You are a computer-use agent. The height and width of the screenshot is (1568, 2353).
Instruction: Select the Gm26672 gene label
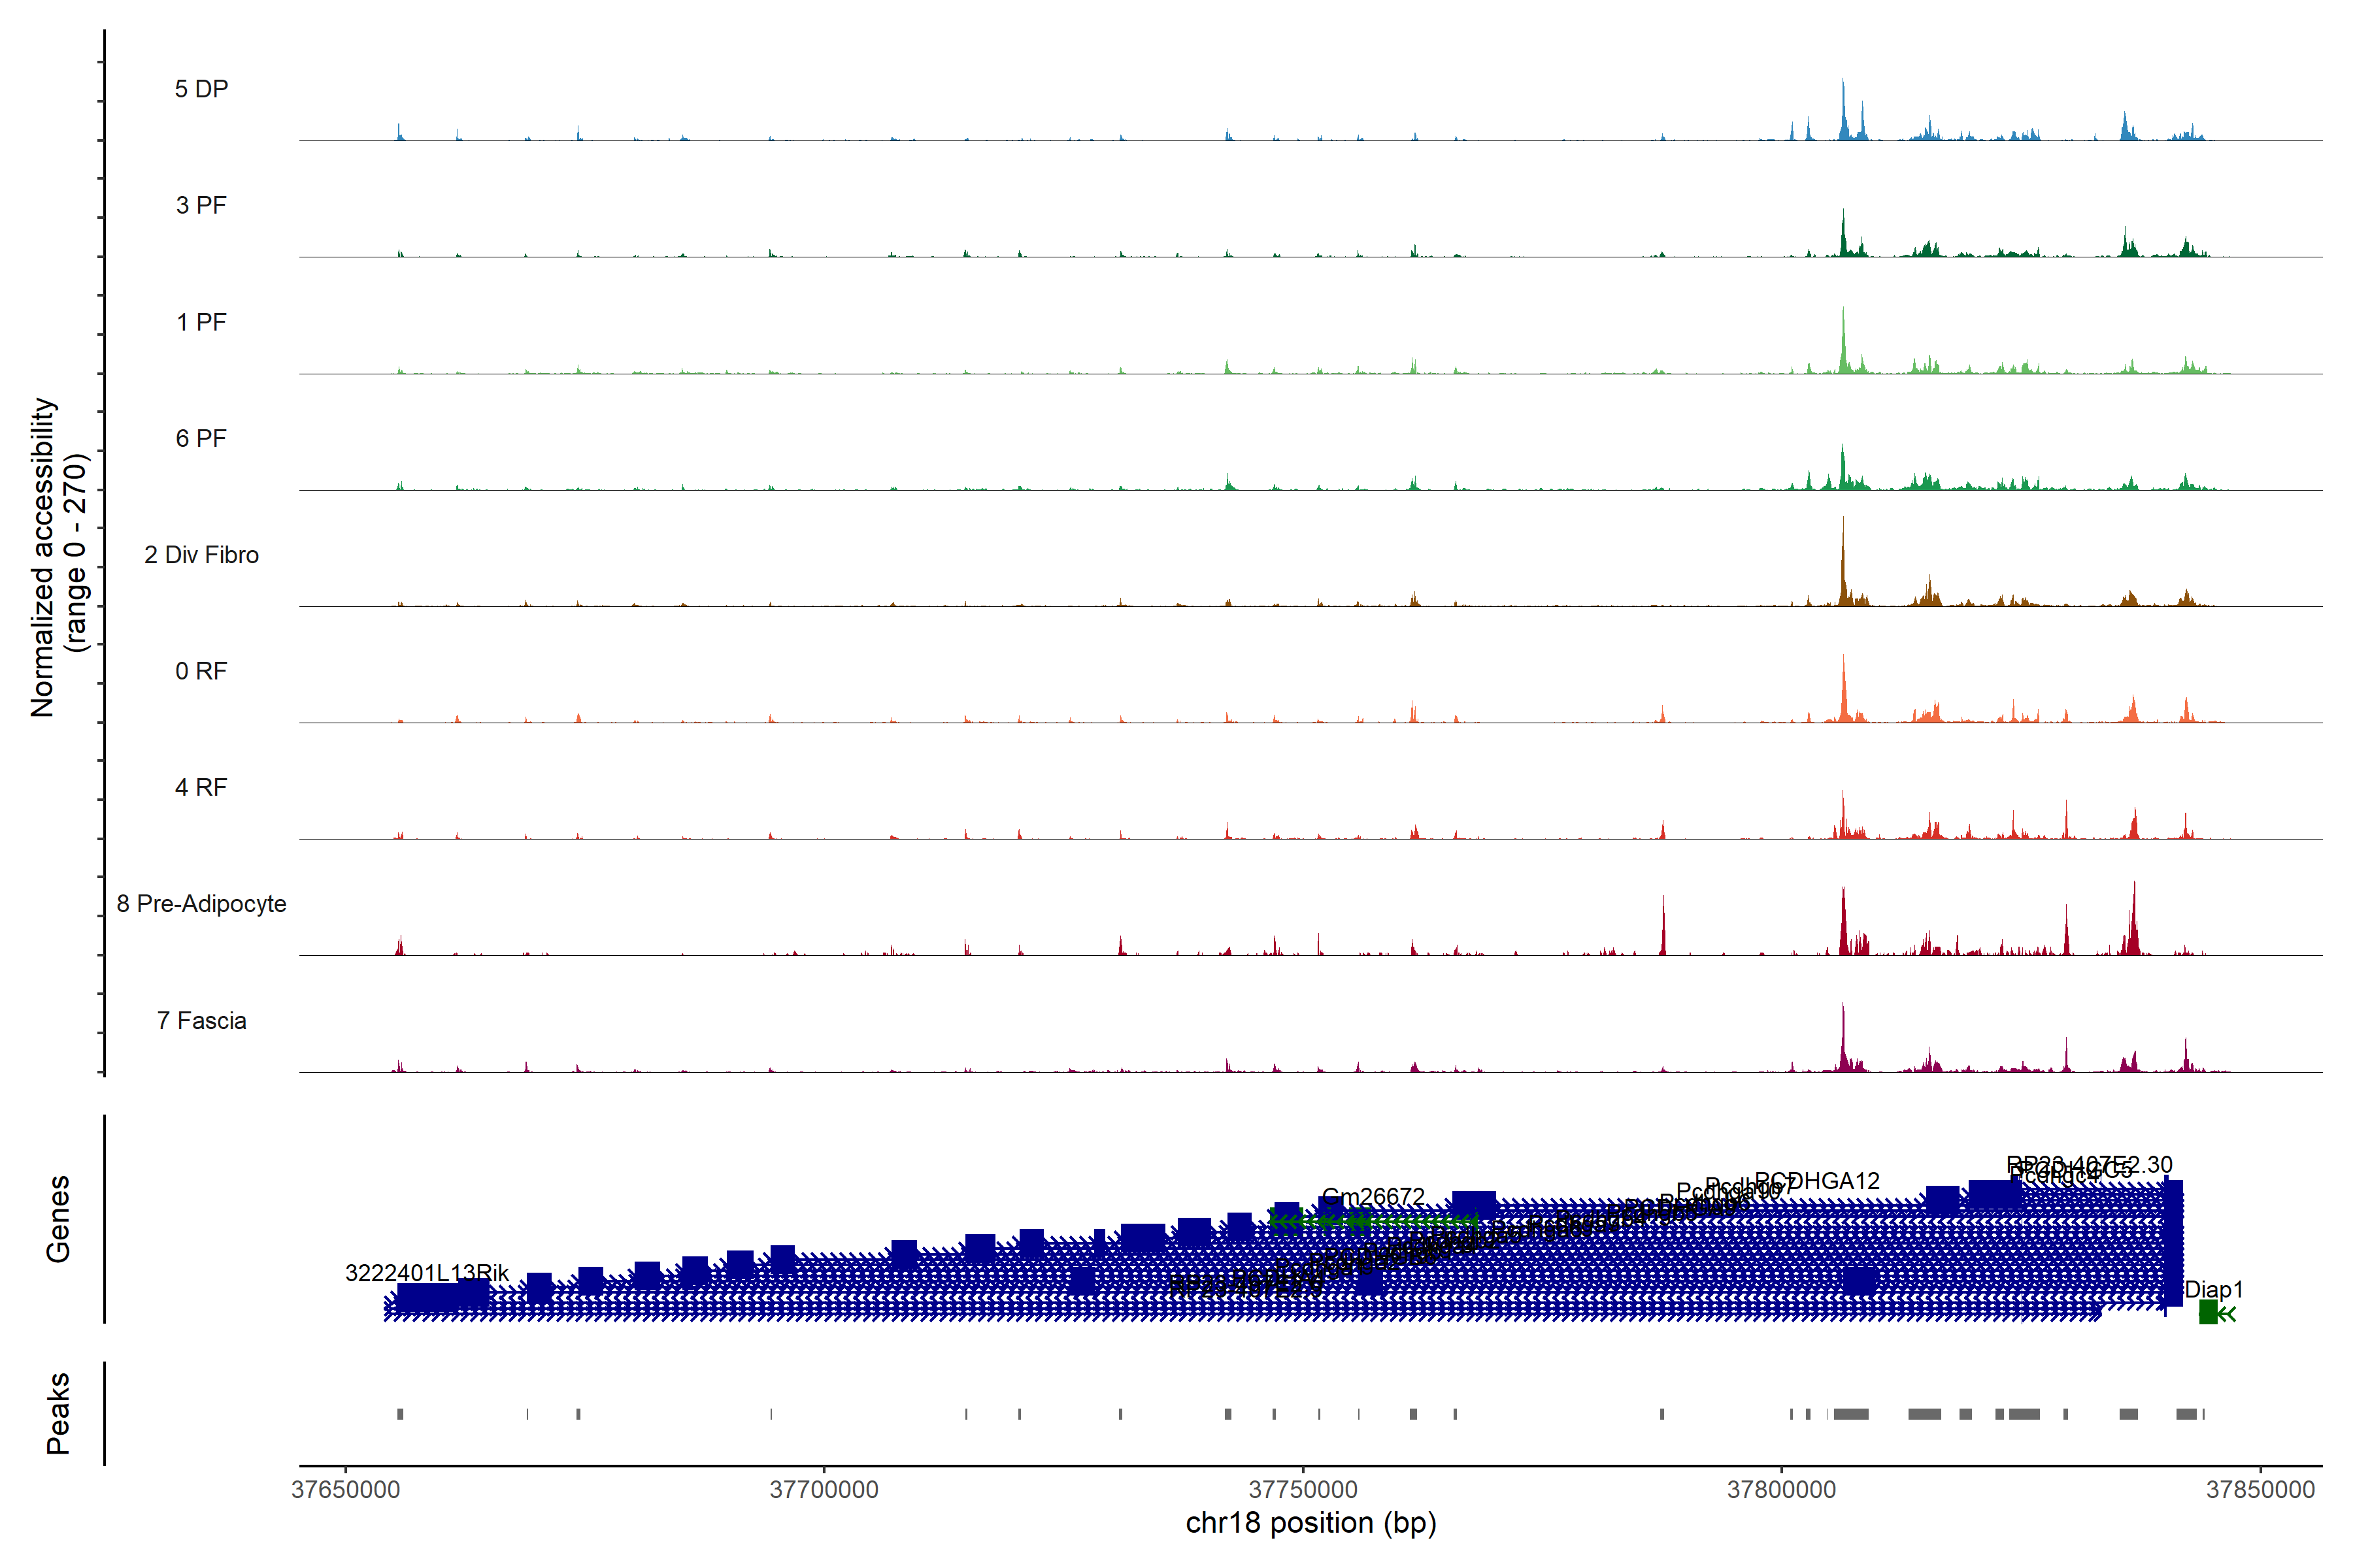pos(1373,1196)
